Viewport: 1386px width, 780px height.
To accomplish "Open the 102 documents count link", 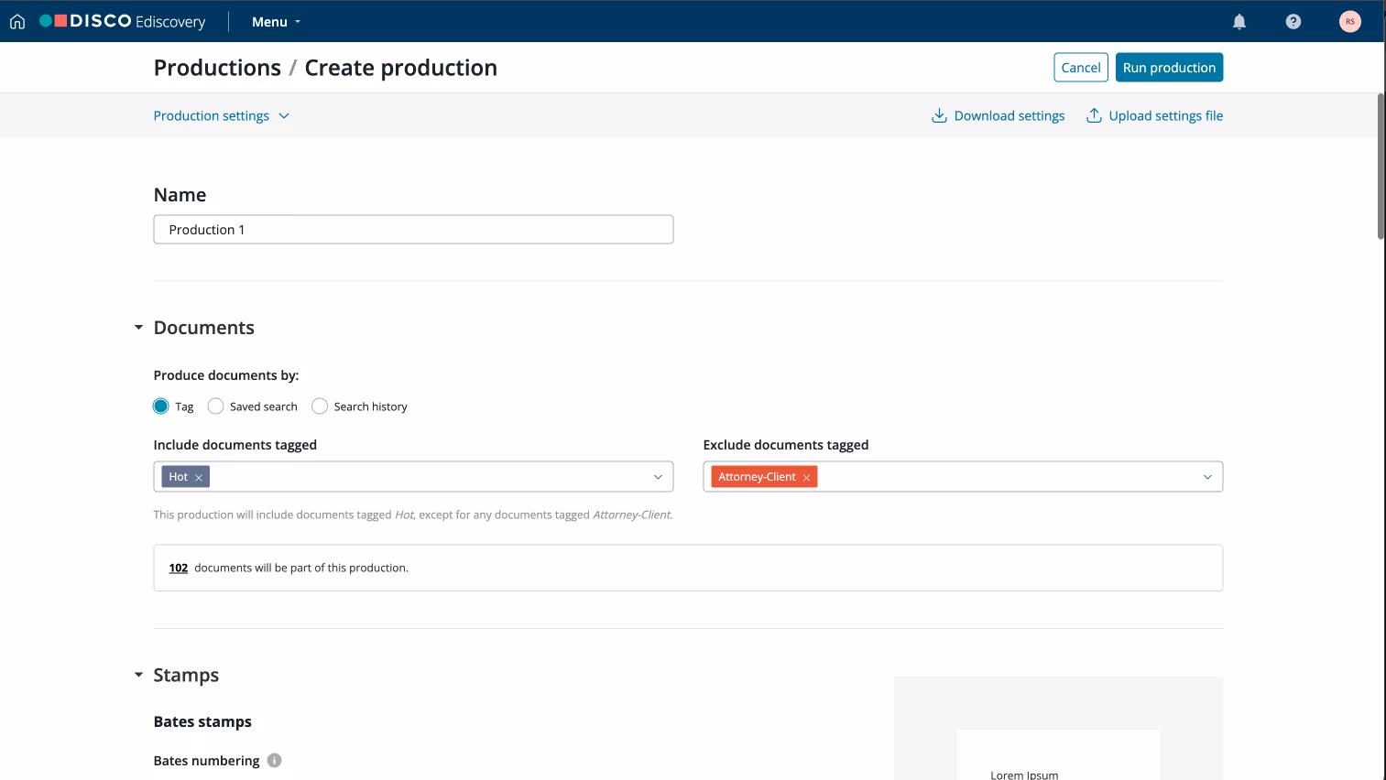I will point(179,568).
